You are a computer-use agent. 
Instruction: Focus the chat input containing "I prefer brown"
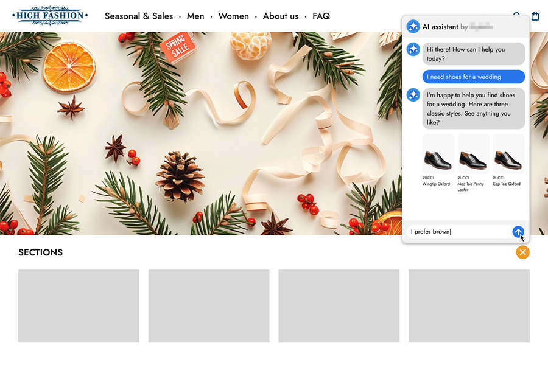[x=457, y=232]
